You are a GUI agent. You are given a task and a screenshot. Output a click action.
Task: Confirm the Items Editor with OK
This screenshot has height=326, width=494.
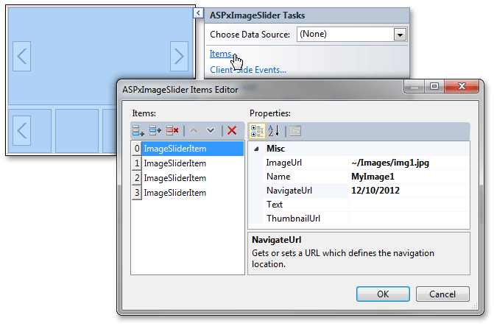(383, 294)
